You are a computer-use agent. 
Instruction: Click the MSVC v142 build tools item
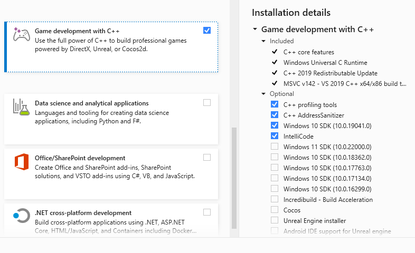[345, 84]
